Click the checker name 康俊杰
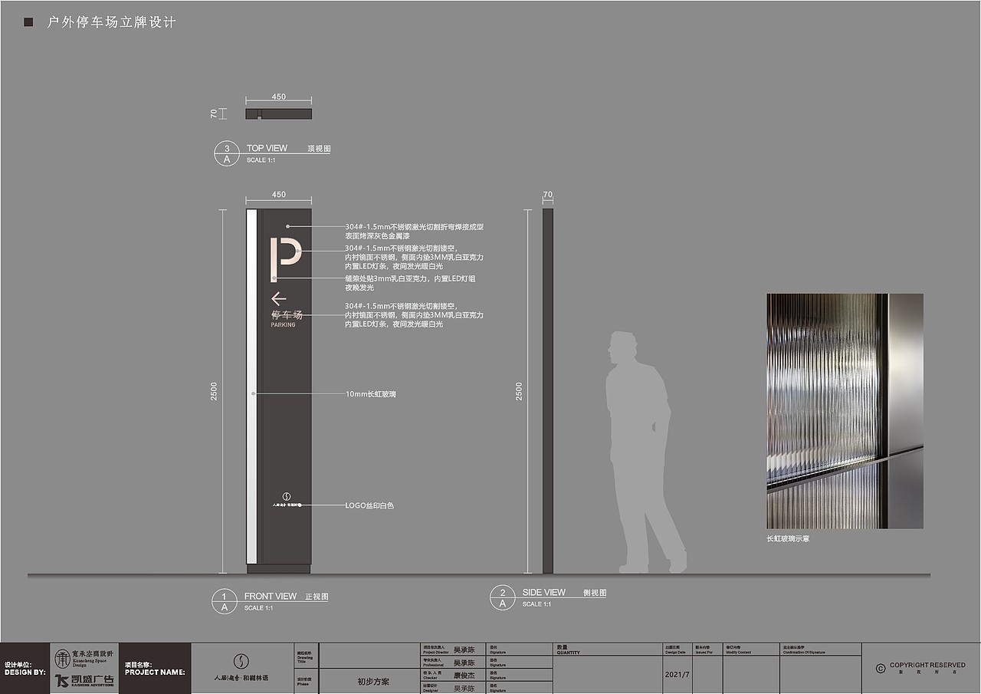This screenshot has height=694, width=981. [464, 676]
